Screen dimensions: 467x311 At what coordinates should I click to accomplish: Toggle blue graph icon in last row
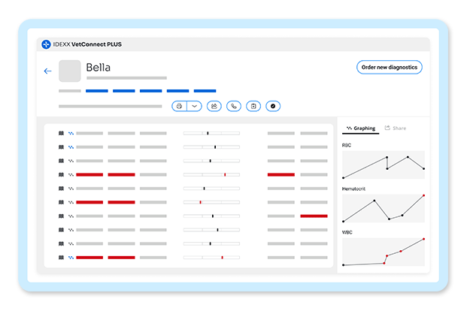click(71, 258)
